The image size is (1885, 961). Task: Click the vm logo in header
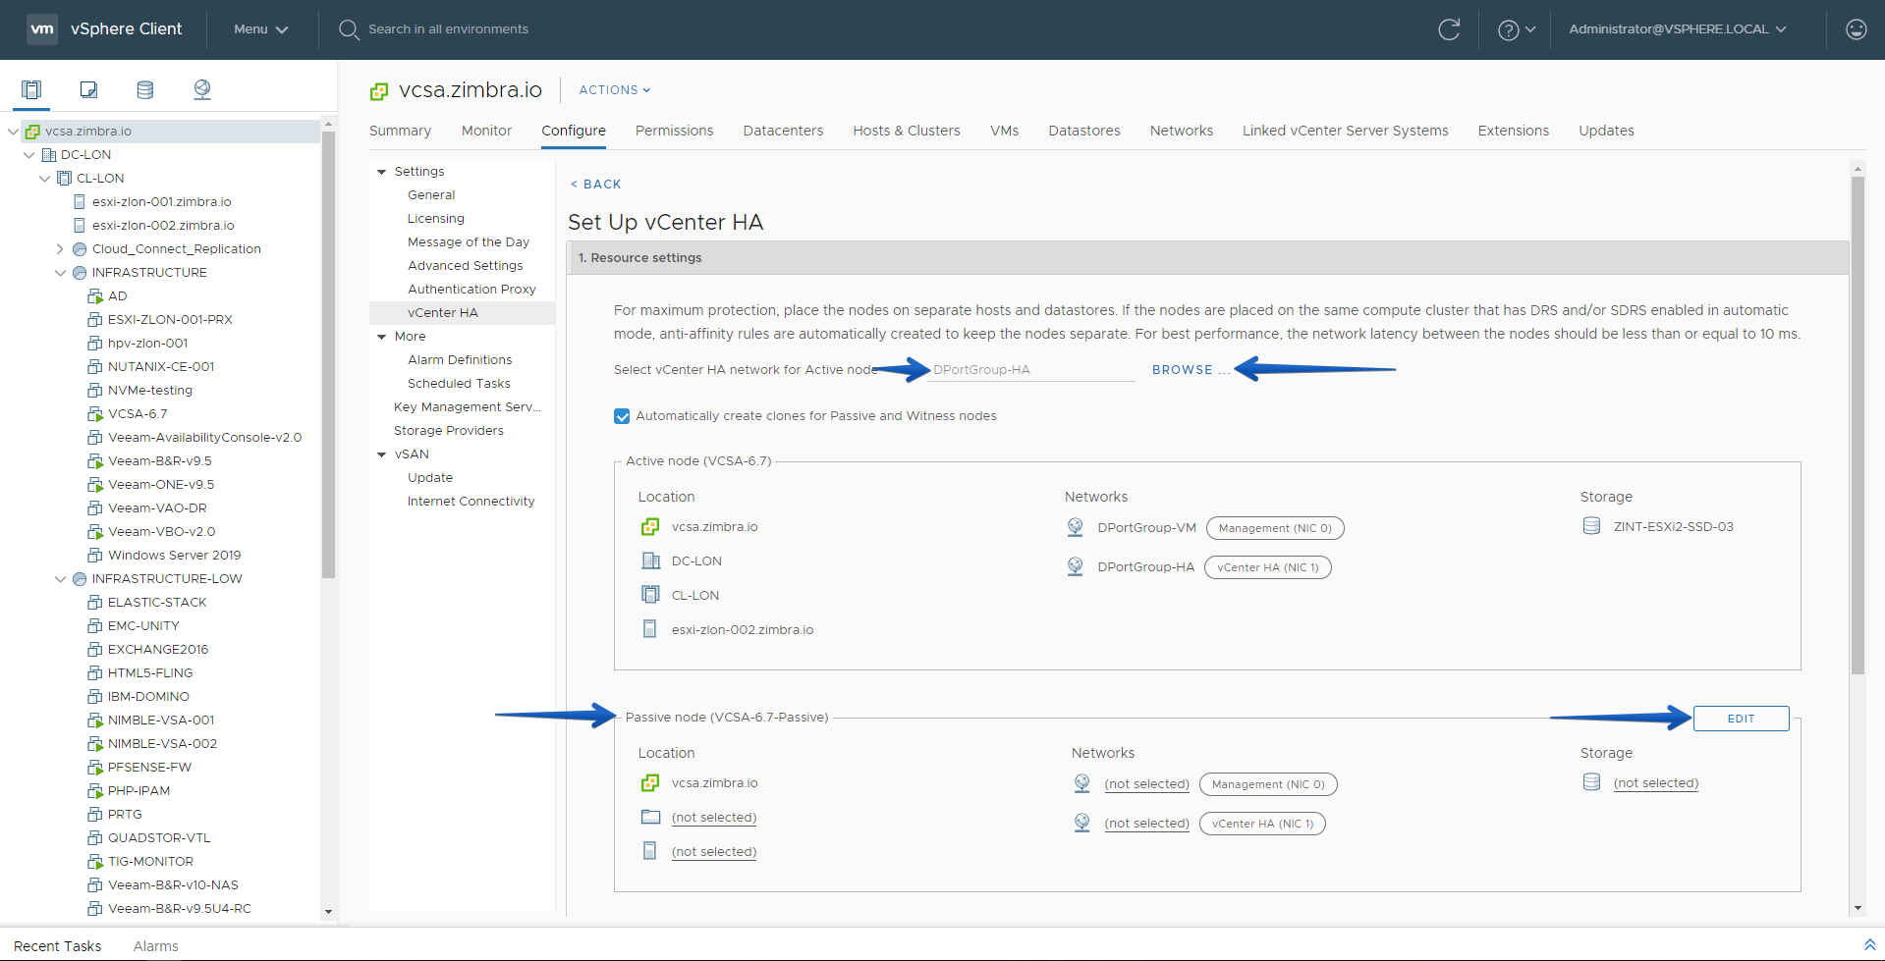[x=42, y=29]
